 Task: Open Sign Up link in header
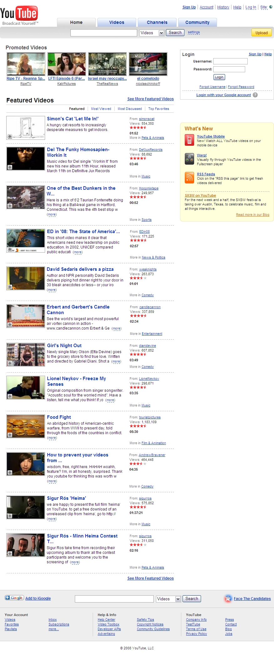coord(189,7)
